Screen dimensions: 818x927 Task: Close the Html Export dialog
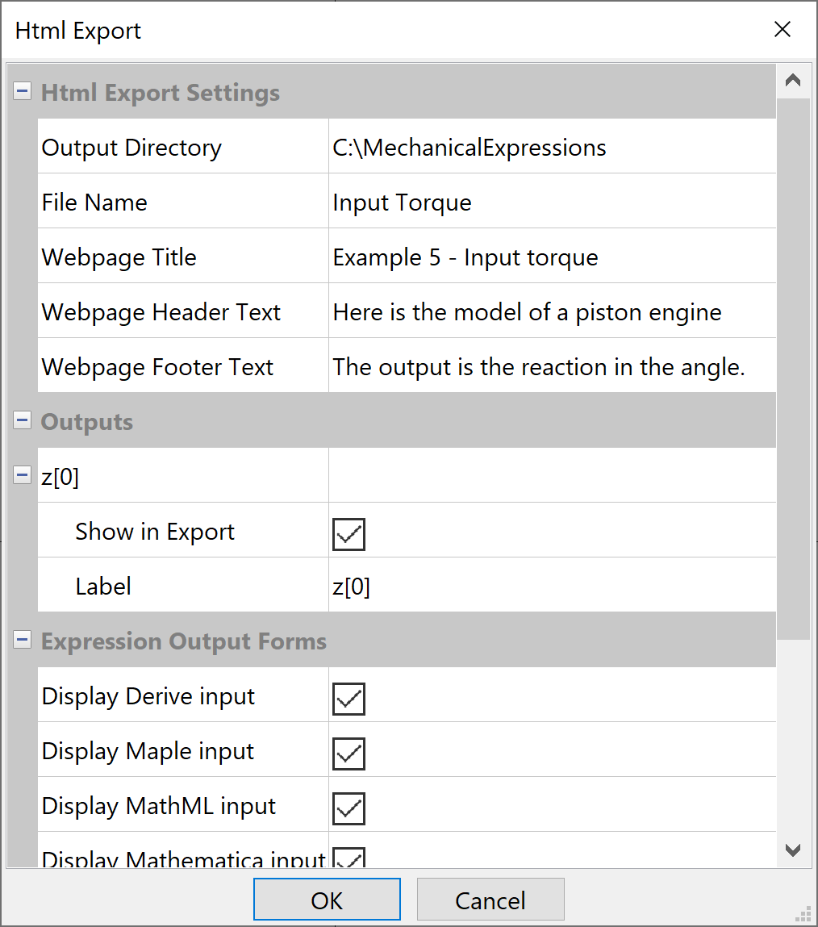point(782,30)
